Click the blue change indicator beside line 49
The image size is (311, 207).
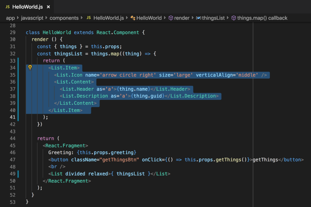pyautogui.click(x=19, y=173)
